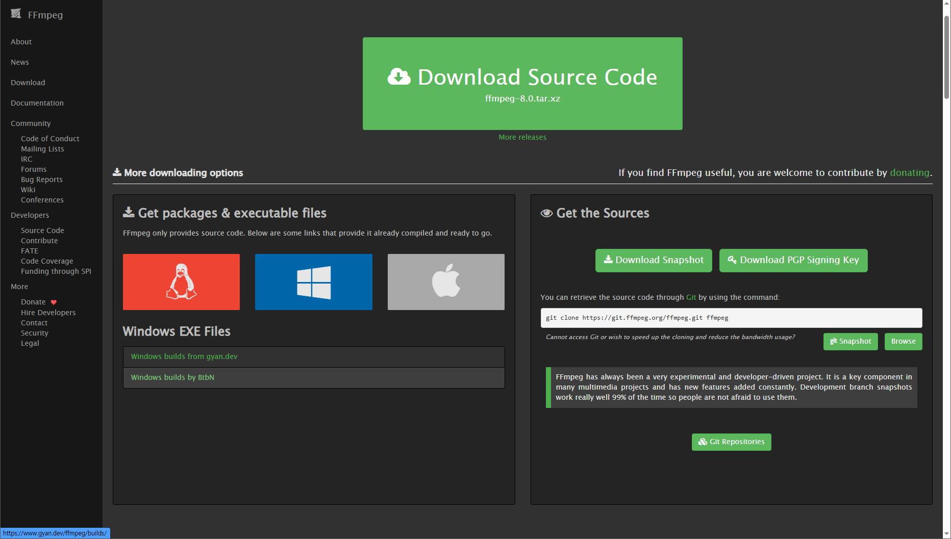Click the Download Source Code button
Image resolution: width=951 pixels, height=539 pixels.
coord(522,84)
